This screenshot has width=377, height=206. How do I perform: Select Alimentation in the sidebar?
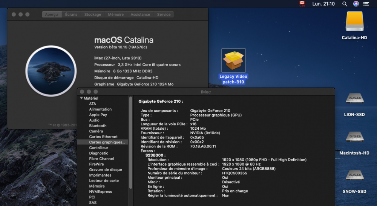(100, 109)
